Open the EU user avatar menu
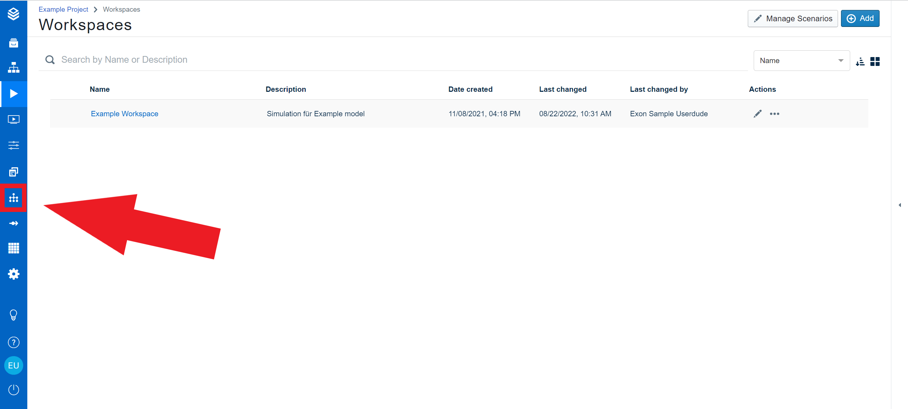Screen dimensions: 908x409 click(x=13, y=365)
